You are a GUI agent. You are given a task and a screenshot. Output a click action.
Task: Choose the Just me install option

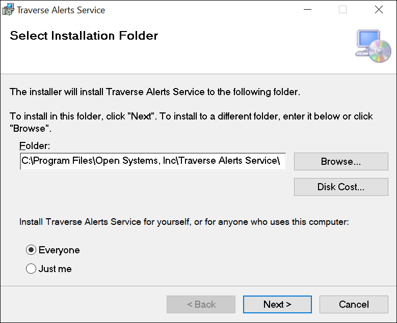[31, 269]
